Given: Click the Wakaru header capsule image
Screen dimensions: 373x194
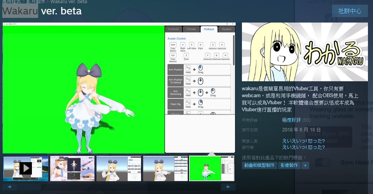Looking at the screenshot, I should pyautogui.click(x=305, y=52).
